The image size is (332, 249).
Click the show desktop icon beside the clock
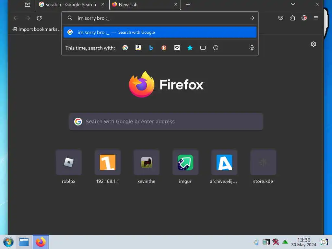point(324,242)
